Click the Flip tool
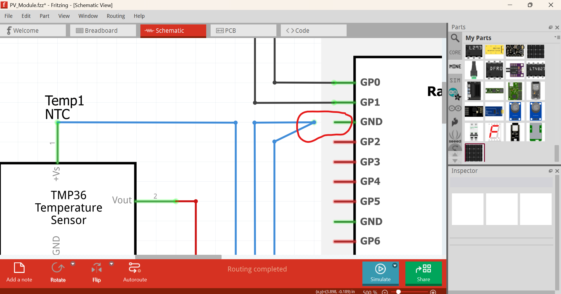 coord(97,272)
